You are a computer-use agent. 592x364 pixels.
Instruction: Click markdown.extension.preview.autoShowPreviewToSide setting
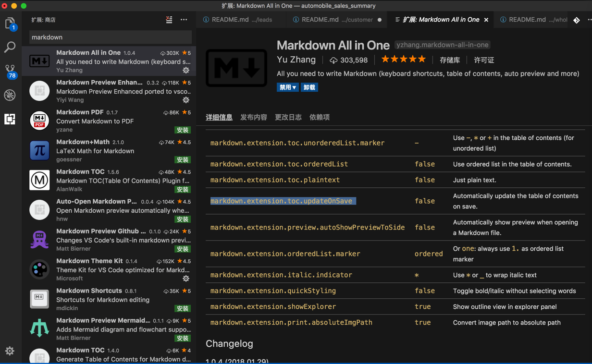(308, 227)
